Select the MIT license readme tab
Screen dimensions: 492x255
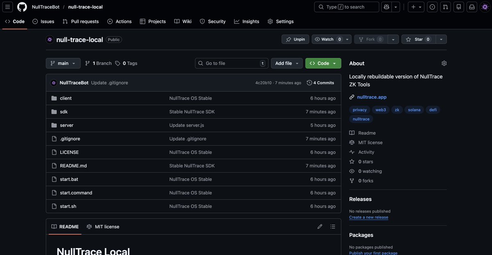[x=103, y=227]
